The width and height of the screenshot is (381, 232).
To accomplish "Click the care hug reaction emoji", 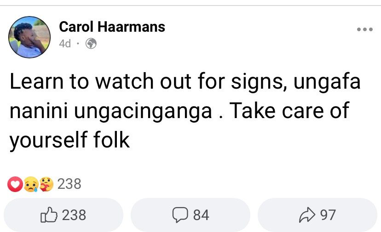I will tap(46, 185).
